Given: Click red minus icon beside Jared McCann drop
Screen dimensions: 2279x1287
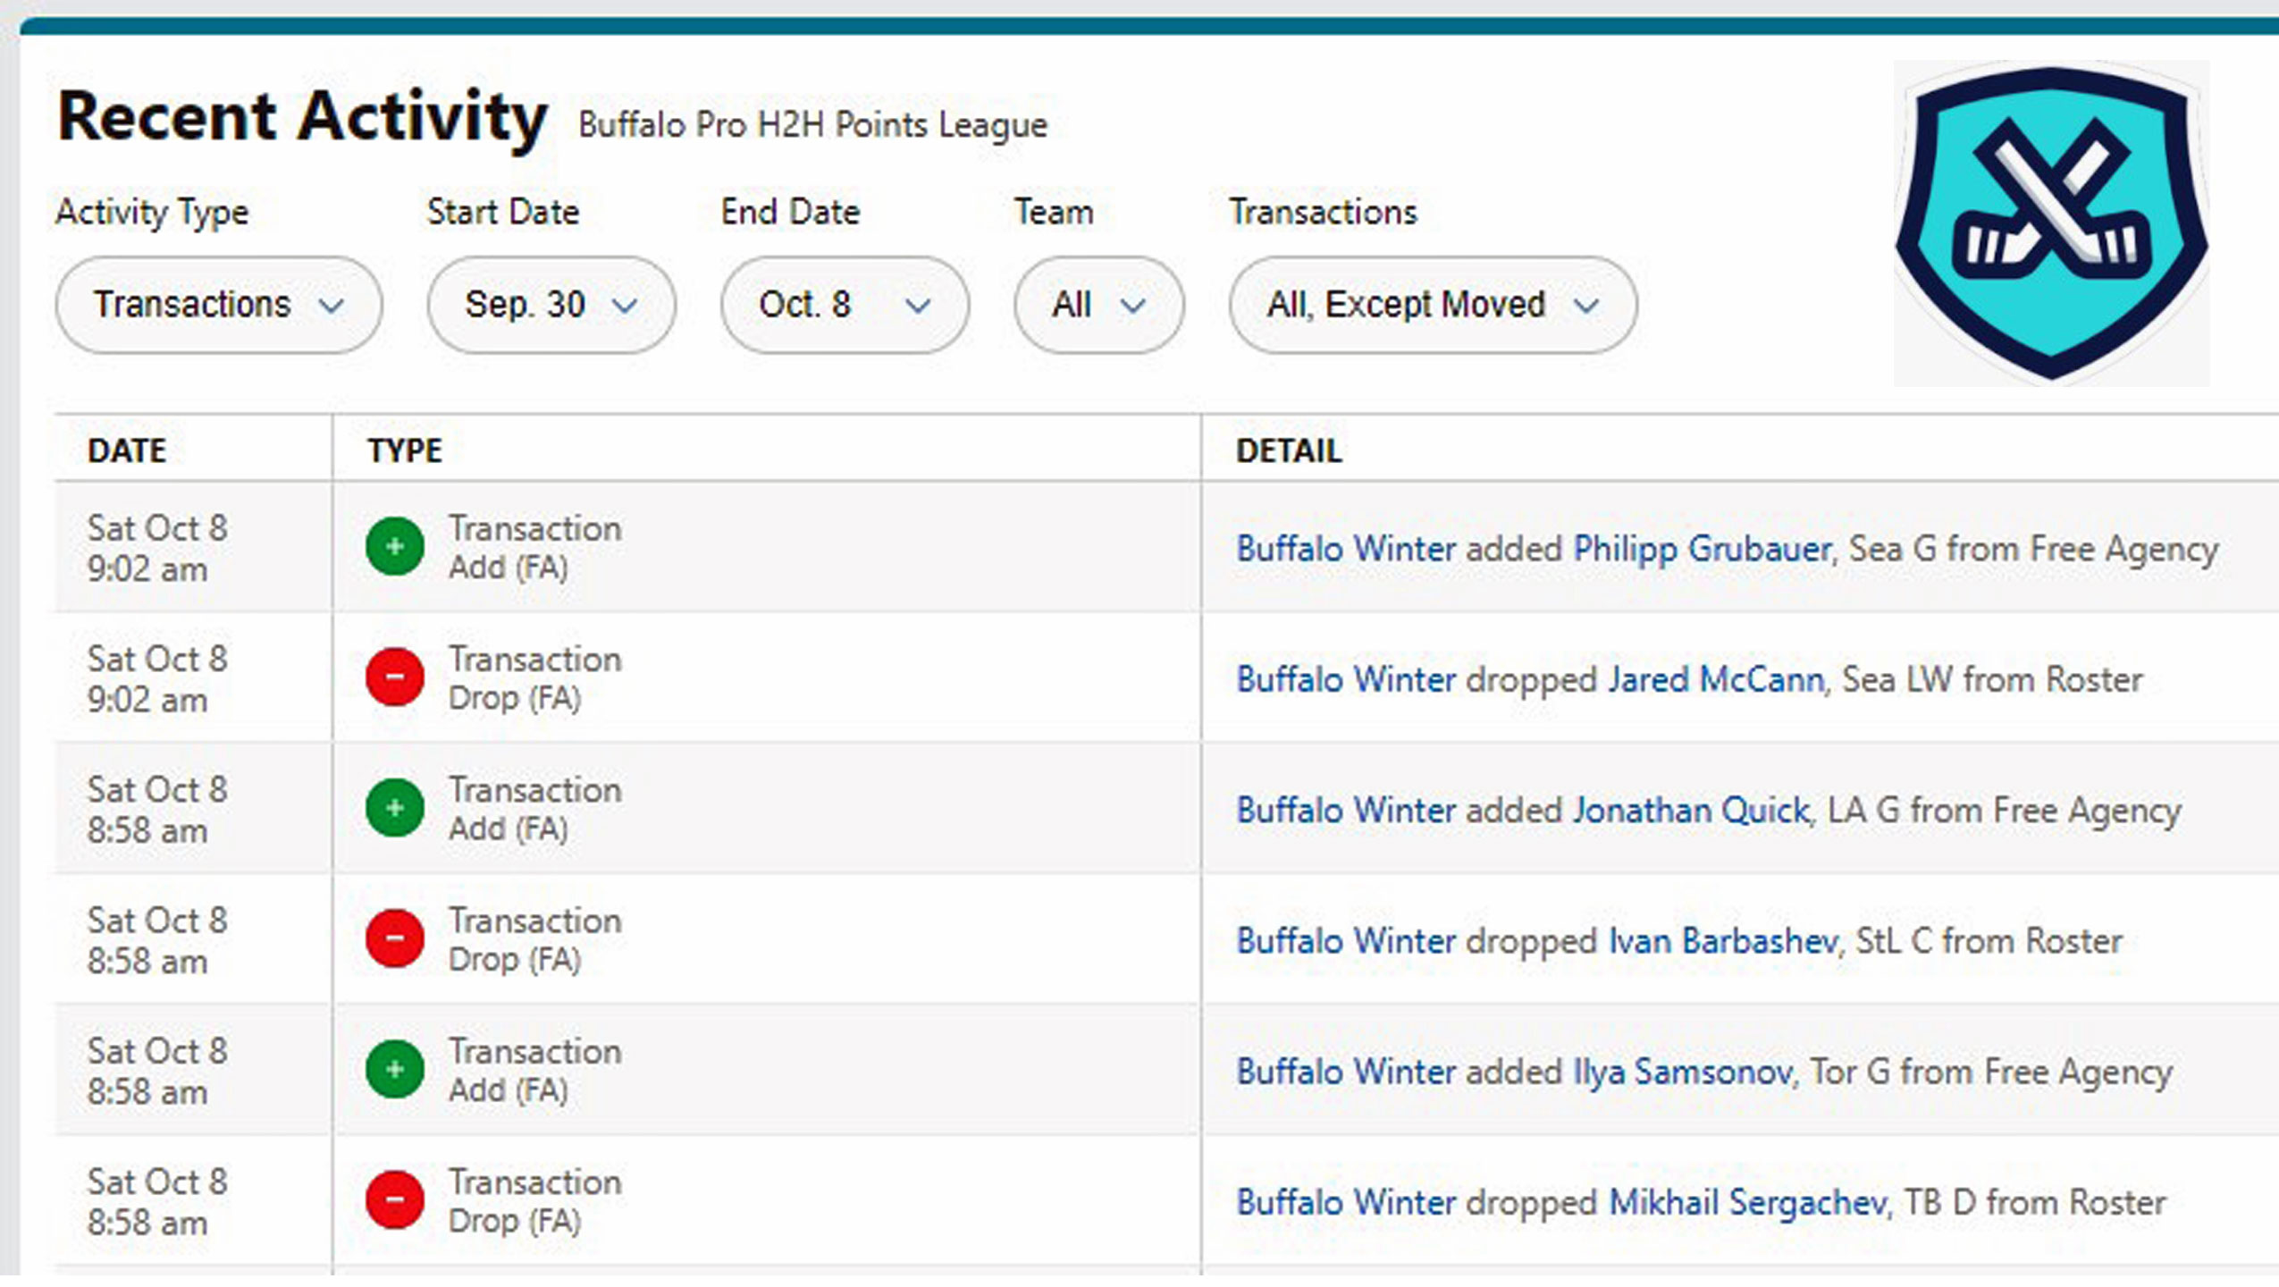Looking at the screenshot, I should (x=394, y=677).
